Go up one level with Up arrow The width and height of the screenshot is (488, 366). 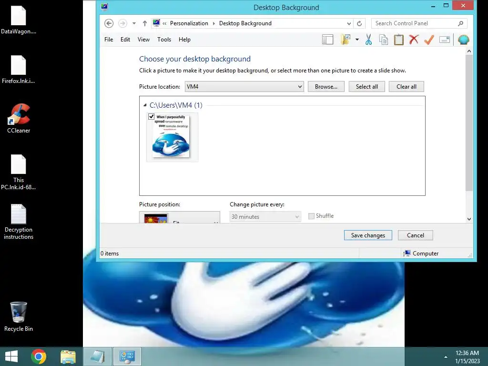click(145, 23)
